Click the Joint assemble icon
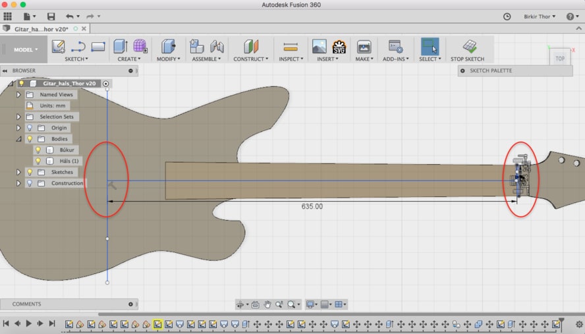585x334 pixels. [217, 47]
